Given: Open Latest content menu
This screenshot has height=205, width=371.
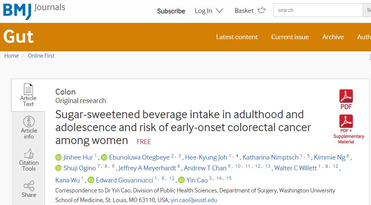Looking at the screenshot, I should pos(237,37).
